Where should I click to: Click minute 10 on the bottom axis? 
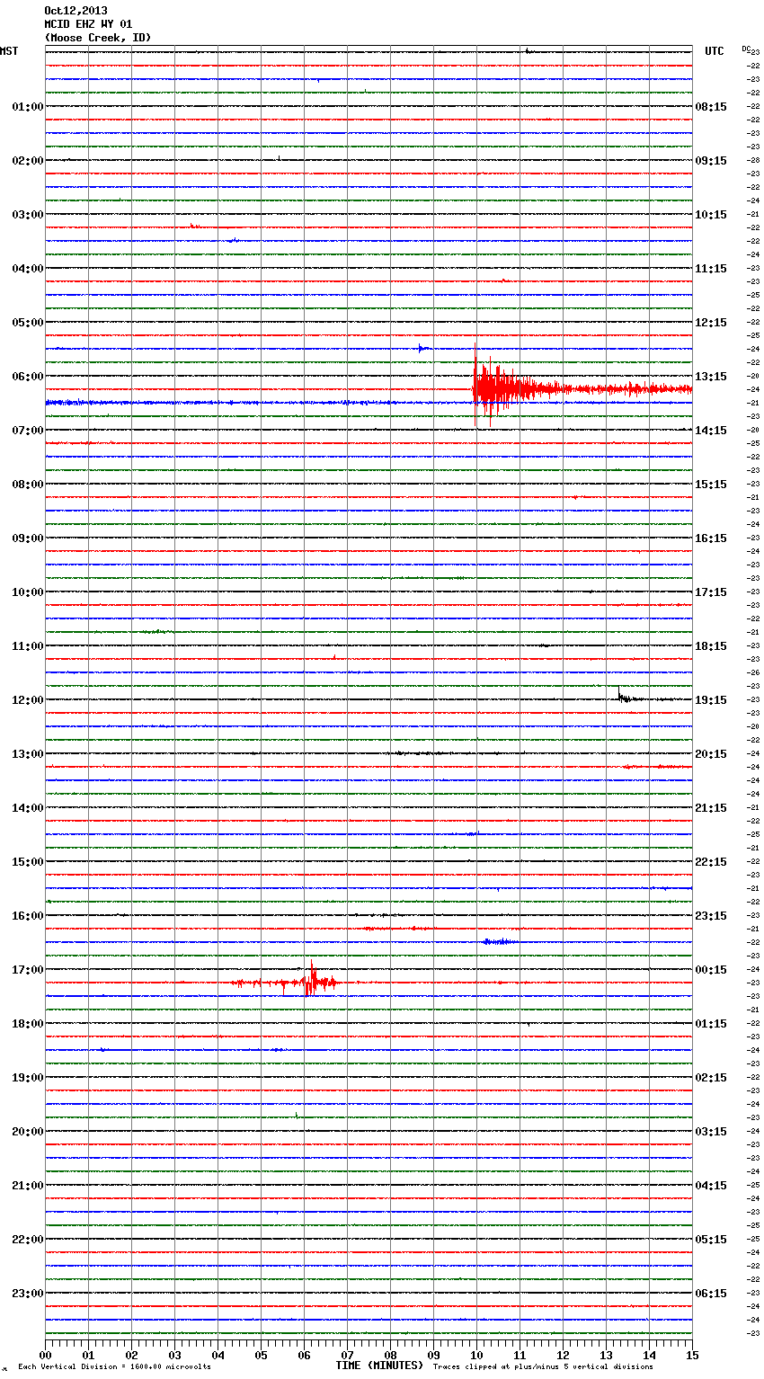pos(476,1355)
